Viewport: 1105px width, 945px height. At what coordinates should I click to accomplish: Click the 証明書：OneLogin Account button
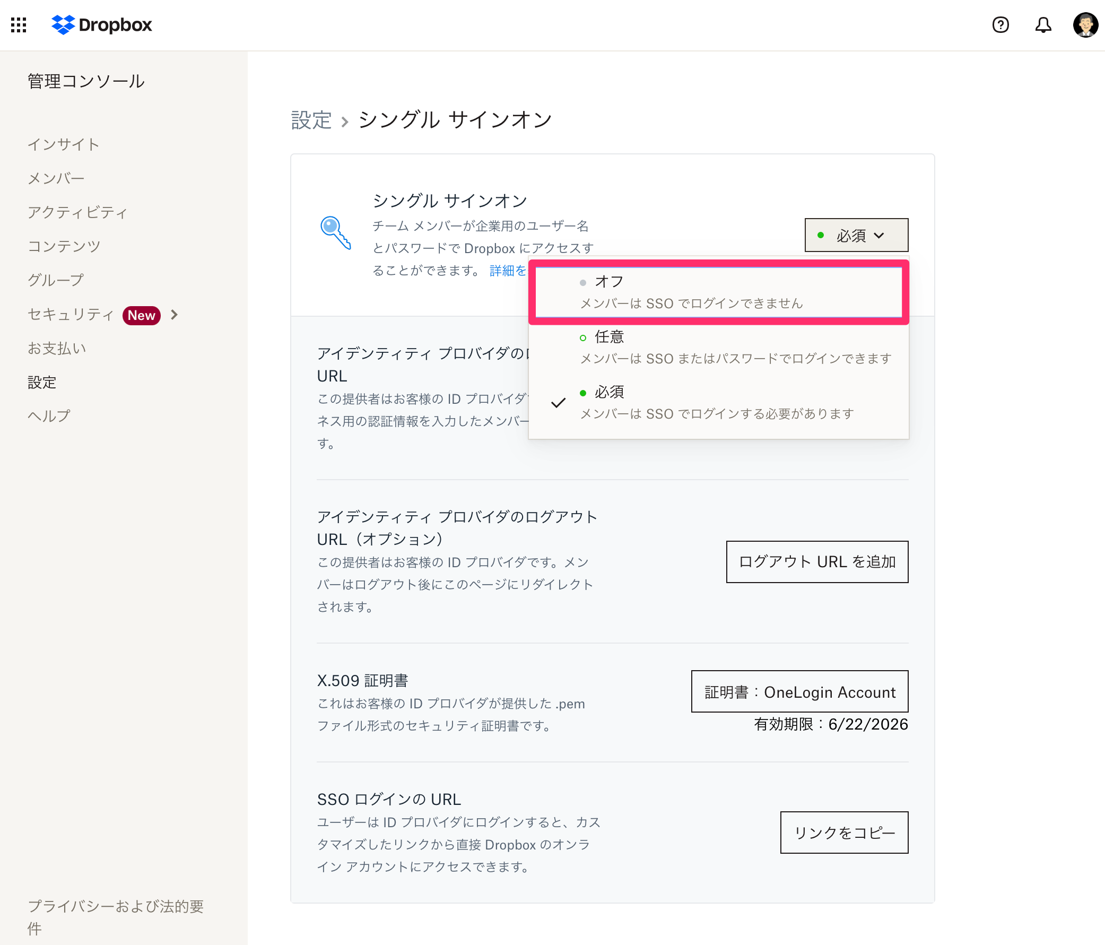tap(800, 692)
